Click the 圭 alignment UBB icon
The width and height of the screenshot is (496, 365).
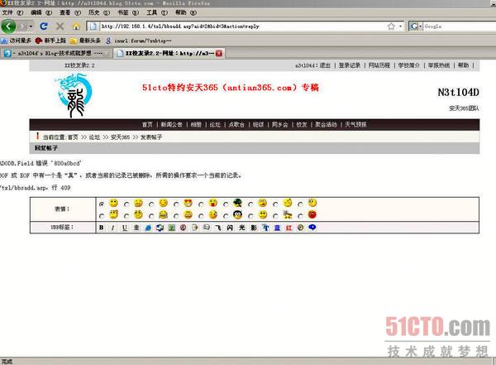(136, 228)
